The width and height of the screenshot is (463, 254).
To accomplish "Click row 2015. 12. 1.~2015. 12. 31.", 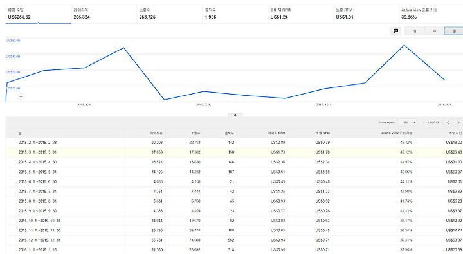I will coord(235,240).
